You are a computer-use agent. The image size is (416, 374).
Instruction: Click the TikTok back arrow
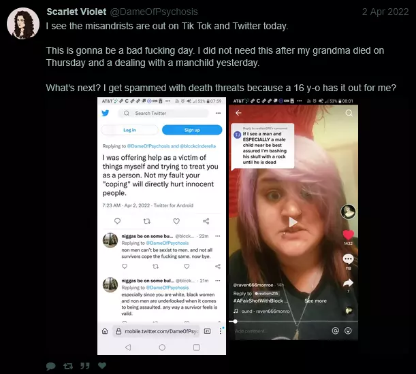[238, 113]
